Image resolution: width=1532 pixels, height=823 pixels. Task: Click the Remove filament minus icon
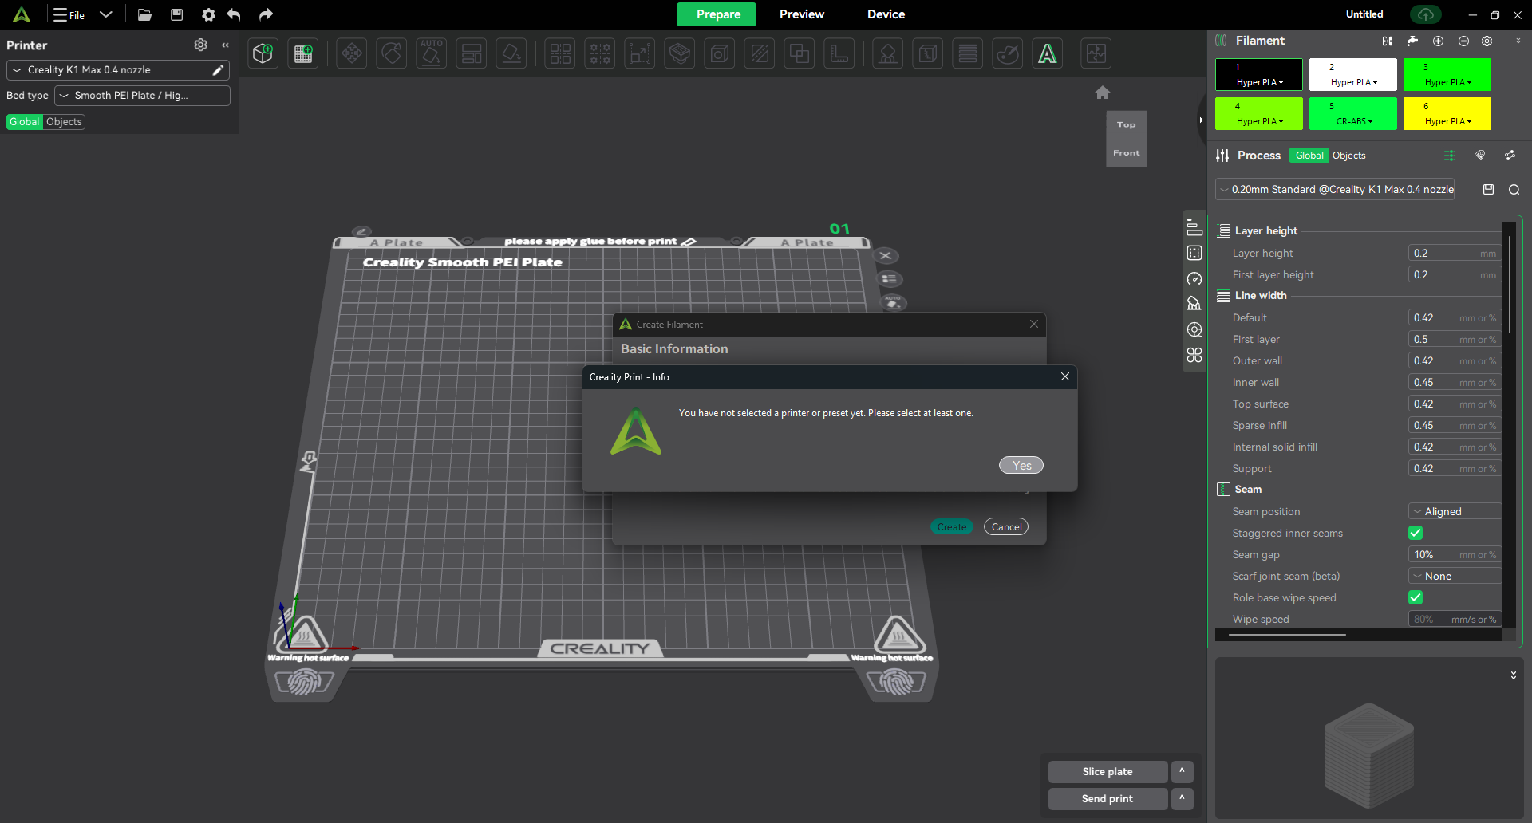(x=1463, y=41)
